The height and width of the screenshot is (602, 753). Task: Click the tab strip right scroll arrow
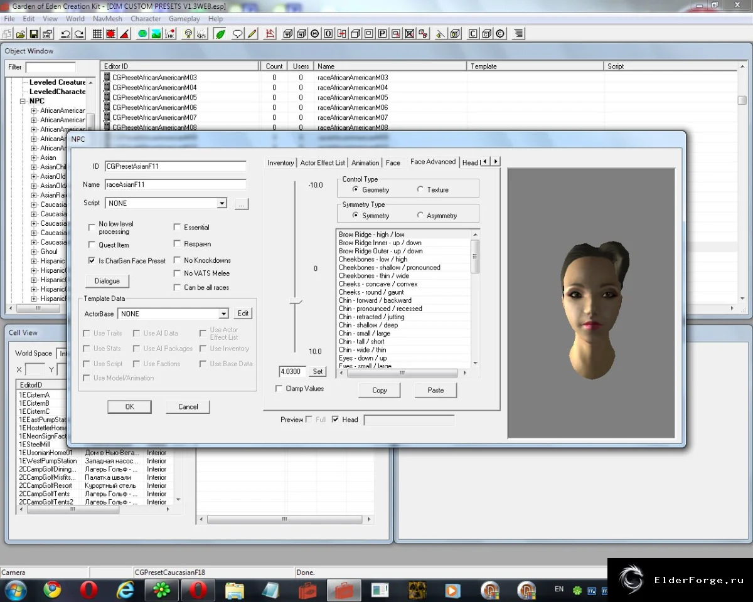point(495,162)
